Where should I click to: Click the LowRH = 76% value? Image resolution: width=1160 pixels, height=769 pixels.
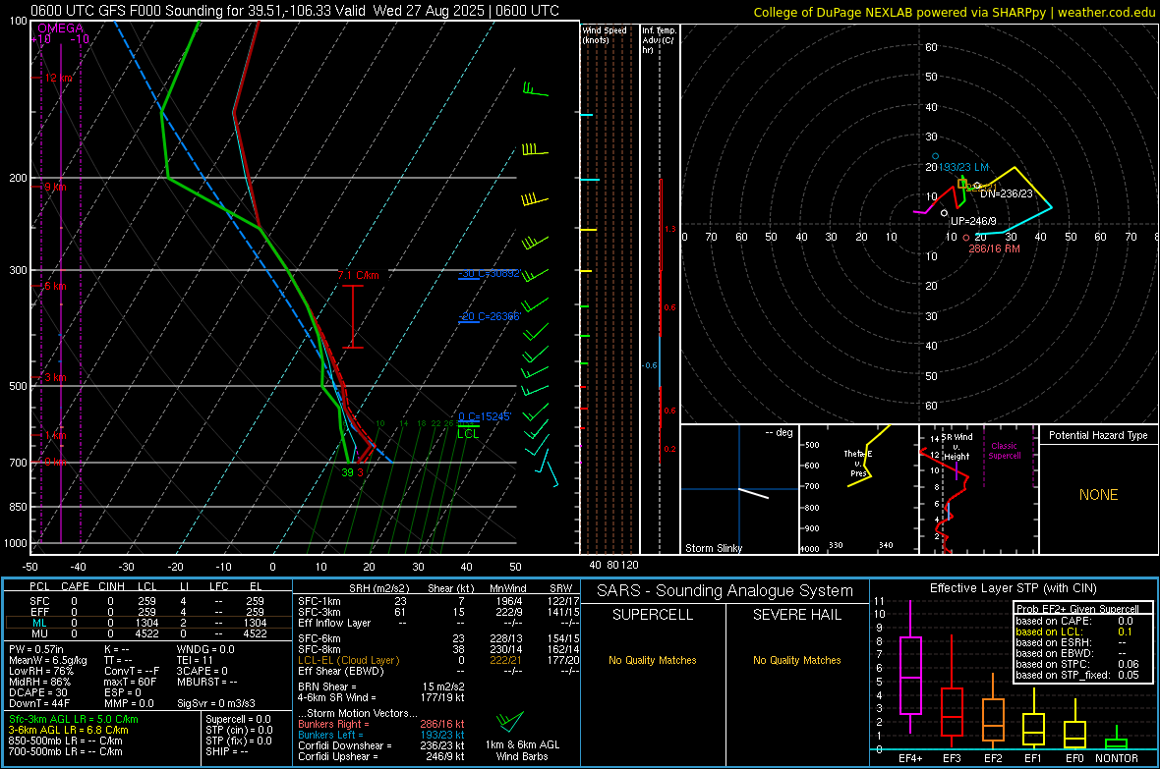pos(41,672)
